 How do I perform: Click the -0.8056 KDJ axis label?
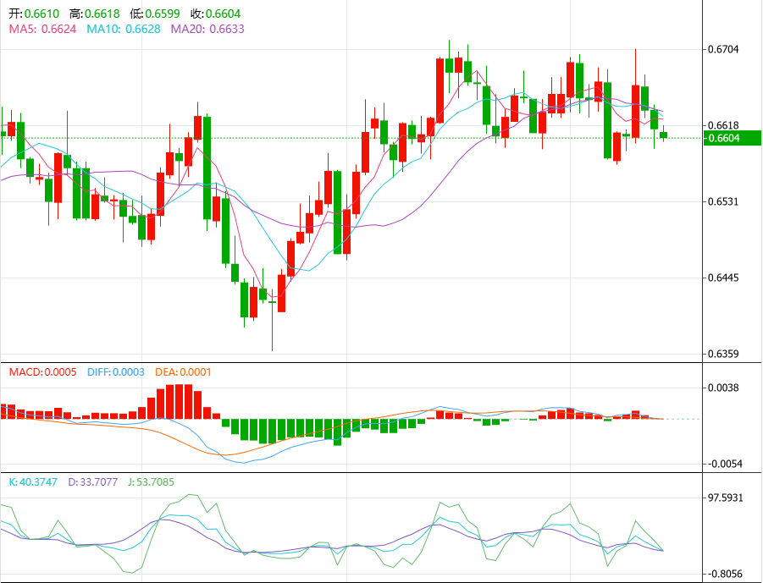(723, 575)
